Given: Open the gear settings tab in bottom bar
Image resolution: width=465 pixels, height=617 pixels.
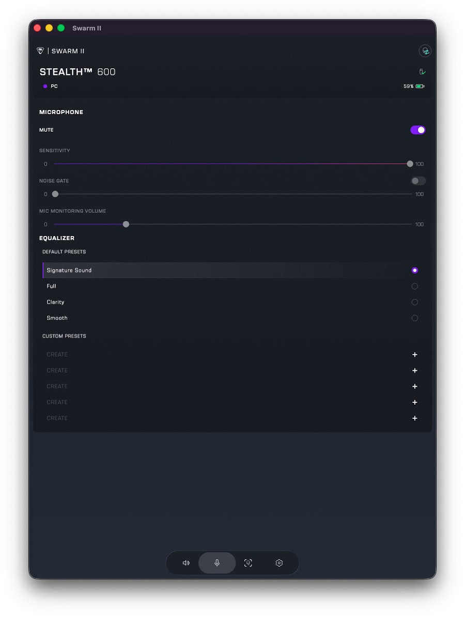Looking at the screenshot, I should [x=279, y=563].
